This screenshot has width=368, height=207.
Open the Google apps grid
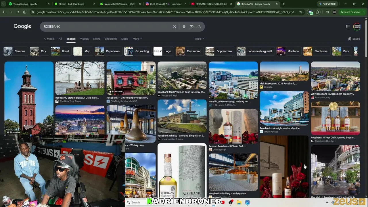coord(348,26)
